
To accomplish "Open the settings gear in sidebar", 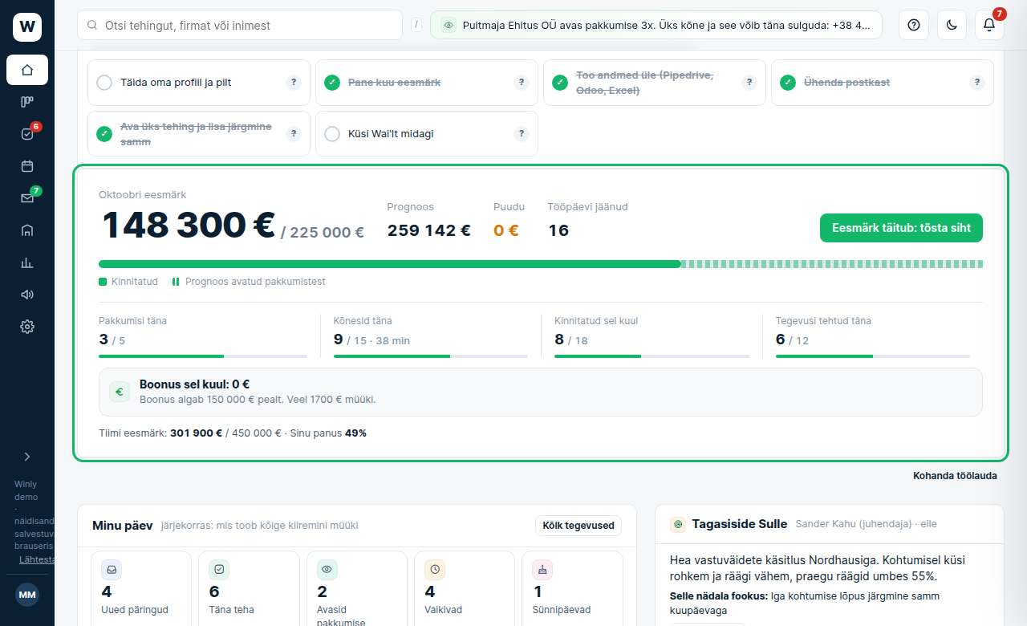I will (x=27, y=327).
